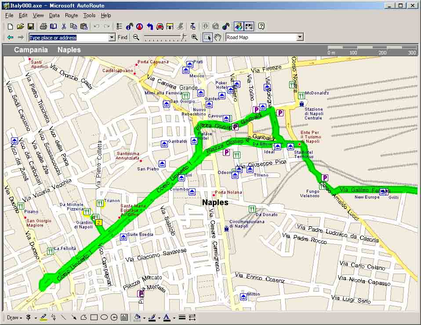
Task: Open the Draw dropdown menu
Action: (14, 318)
